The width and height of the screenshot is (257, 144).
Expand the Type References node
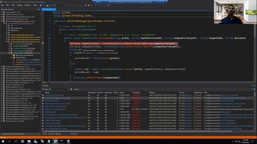pyautogui.click(x=7, y=28)
